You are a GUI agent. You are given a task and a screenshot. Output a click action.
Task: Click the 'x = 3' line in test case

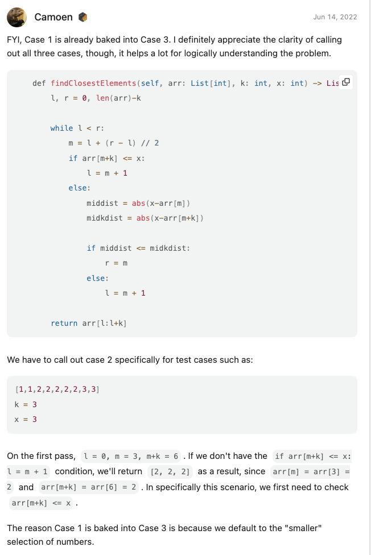[x=26, y=419]
